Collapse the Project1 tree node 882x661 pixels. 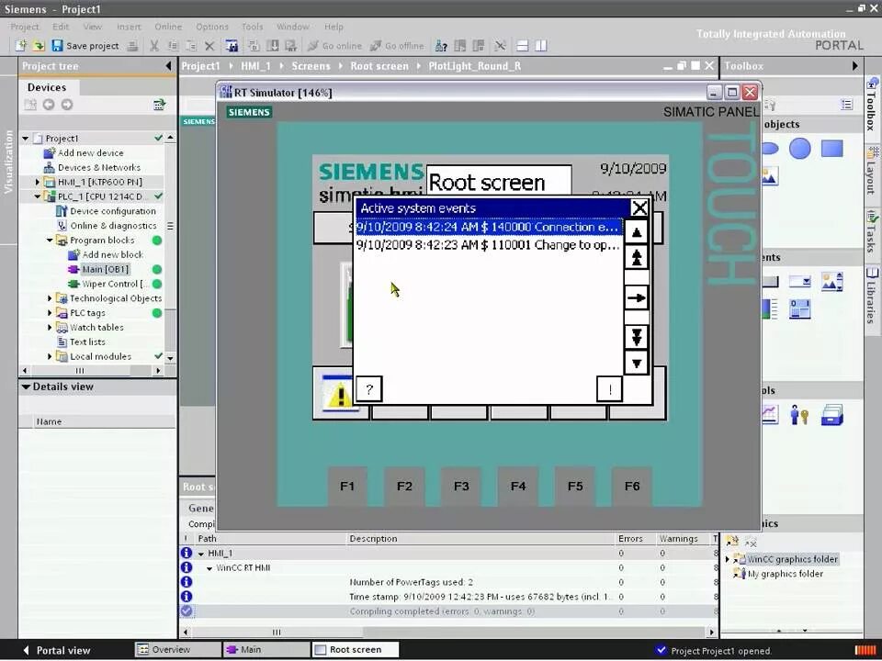tap(26, 139)
